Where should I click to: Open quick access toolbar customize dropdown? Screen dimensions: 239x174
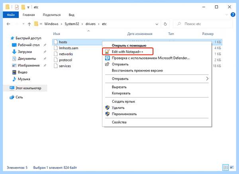[28, 7]
